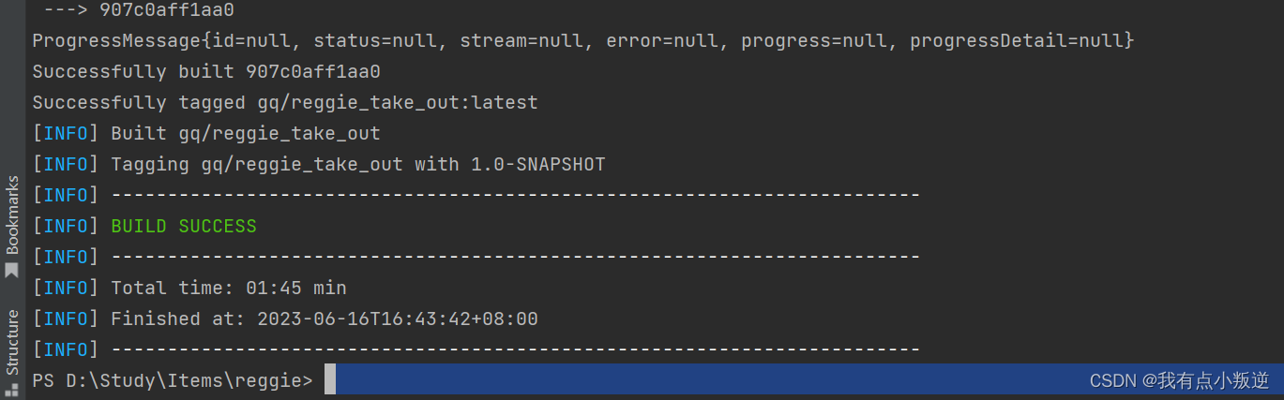Click the blue INFO tag before BUILD SUCCESS
Image resolution: width=1284 pixels, height=400 pixels.
(66, 226)
